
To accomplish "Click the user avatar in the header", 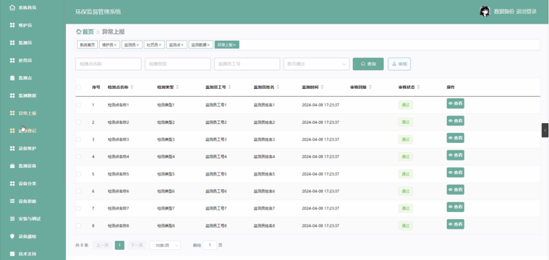I will (x=485, y=11).
